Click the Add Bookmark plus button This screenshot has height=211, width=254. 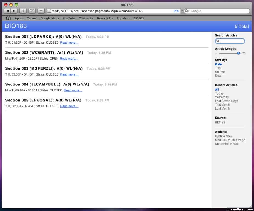[41, 11]
